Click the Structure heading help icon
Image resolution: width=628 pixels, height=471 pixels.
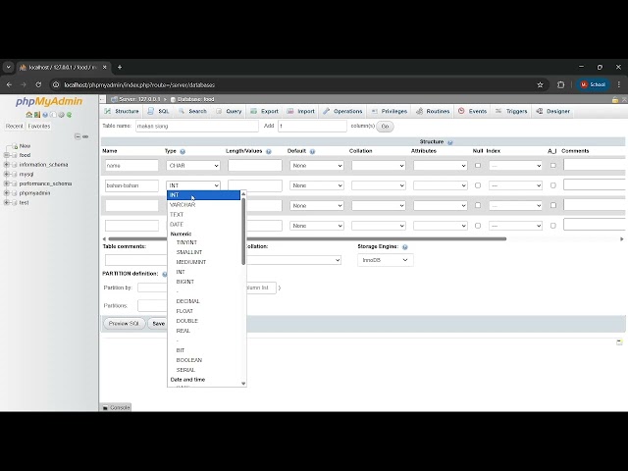click(449, 142)
